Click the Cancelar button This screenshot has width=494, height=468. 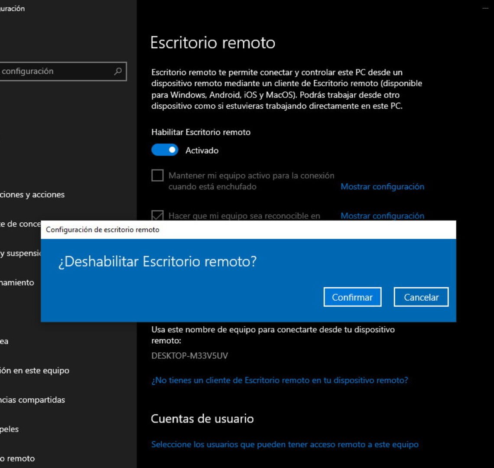tap(421, 297)
